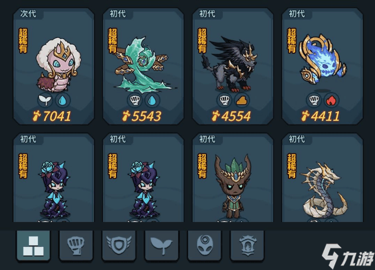Click the 次代 label on first card

coord(28,14)
